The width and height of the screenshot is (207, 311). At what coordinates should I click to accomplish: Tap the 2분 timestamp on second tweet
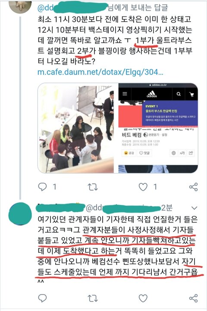click(x=167, y=208)
